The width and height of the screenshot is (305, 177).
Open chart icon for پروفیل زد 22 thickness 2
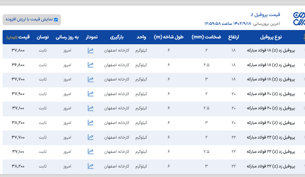pos(90,137)
